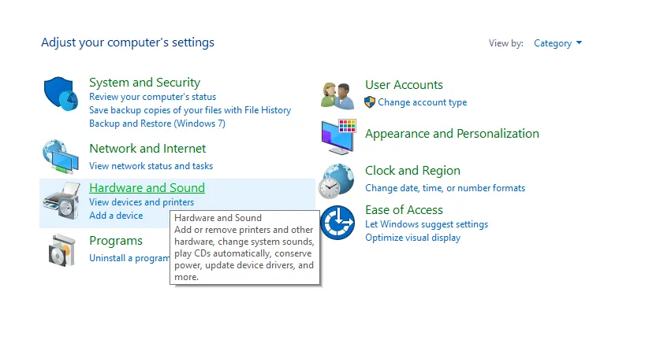Go to Network and Internet heading

[x=147, y=148]
